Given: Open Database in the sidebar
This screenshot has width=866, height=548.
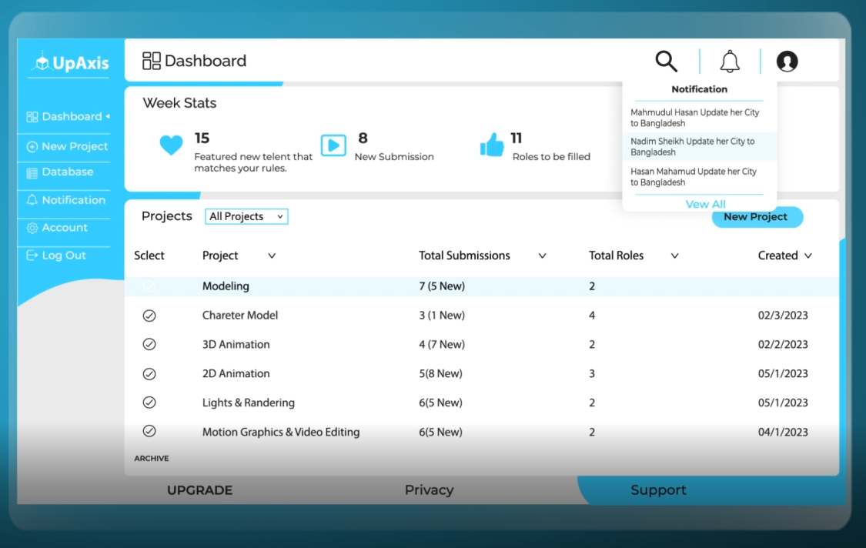Looking at the screenshot, I should click(x=67, y=172).
